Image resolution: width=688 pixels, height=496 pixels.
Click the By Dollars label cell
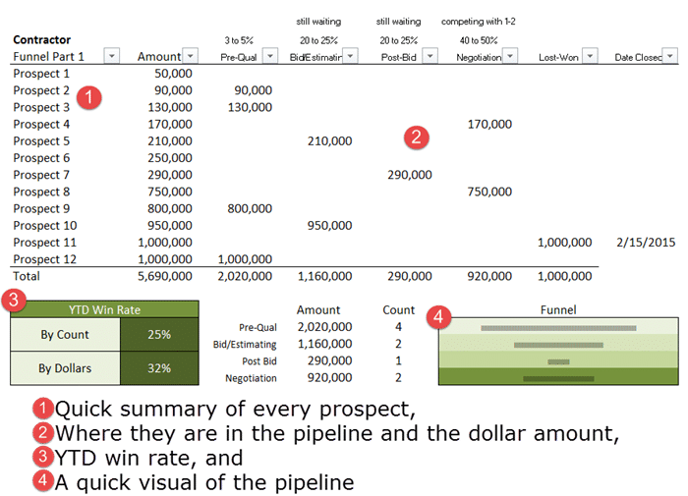pos(65,368)
